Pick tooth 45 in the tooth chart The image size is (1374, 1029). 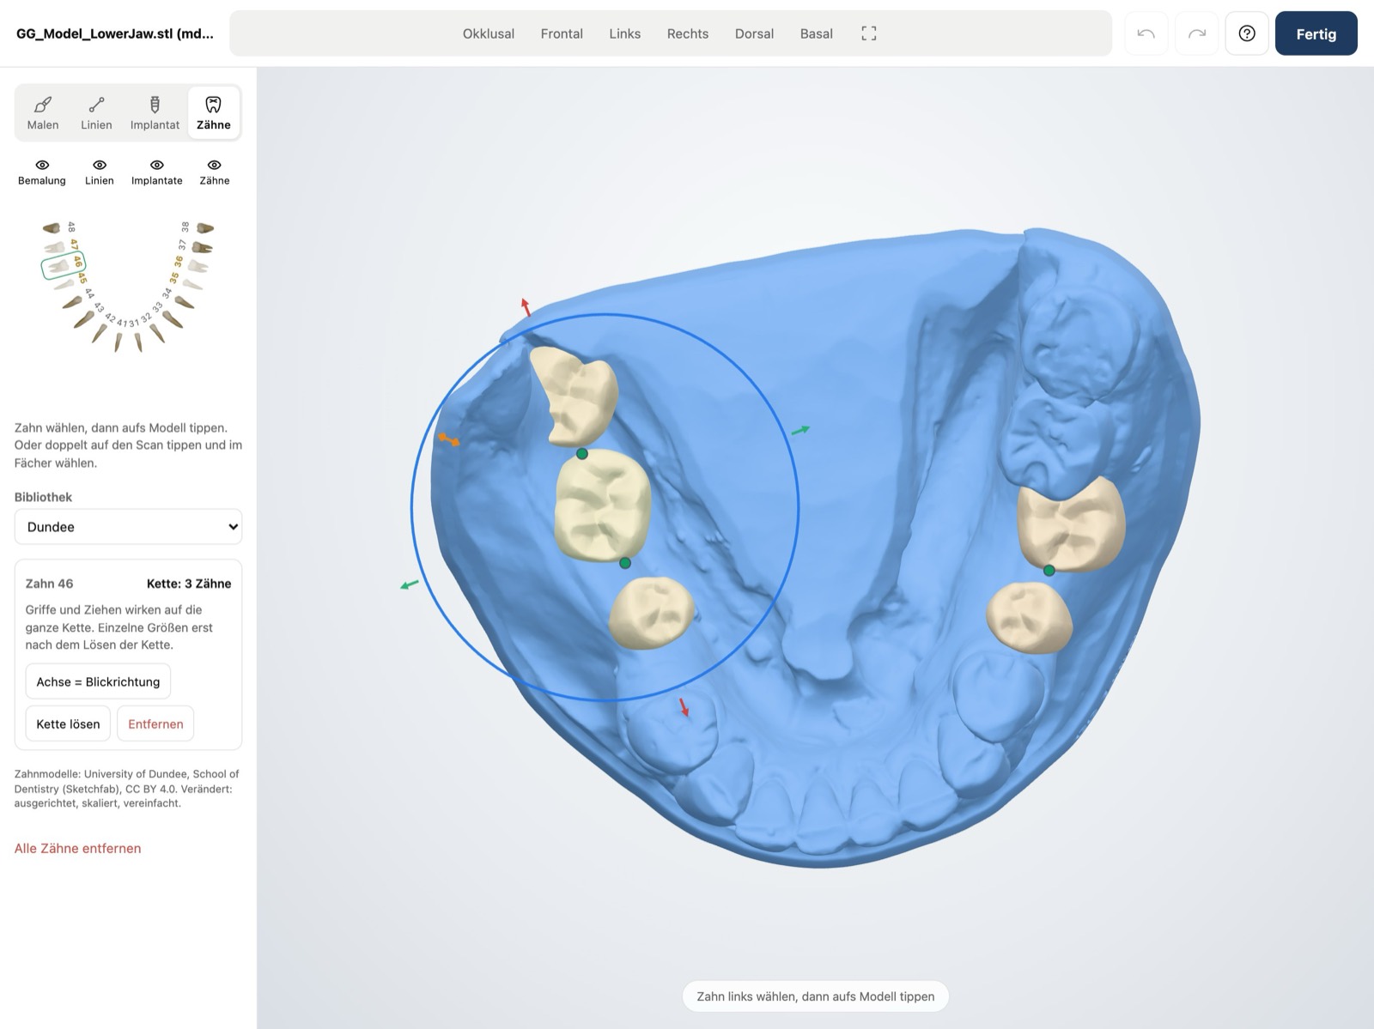(65, 283)
